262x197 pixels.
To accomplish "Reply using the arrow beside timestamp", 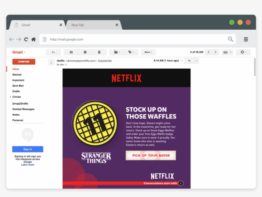I will click(189, 61).
